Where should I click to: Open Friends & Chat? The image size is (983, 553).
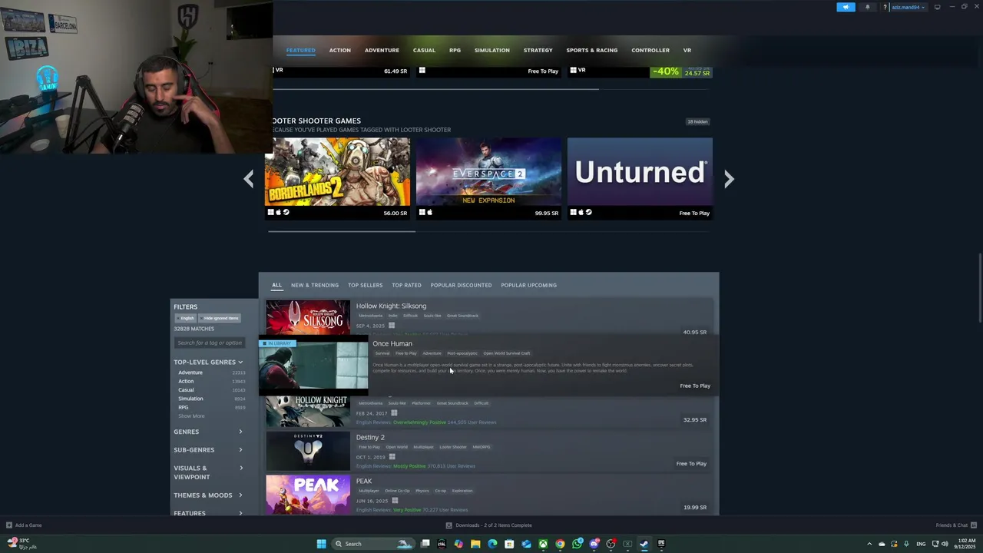(x=956, y=525)
